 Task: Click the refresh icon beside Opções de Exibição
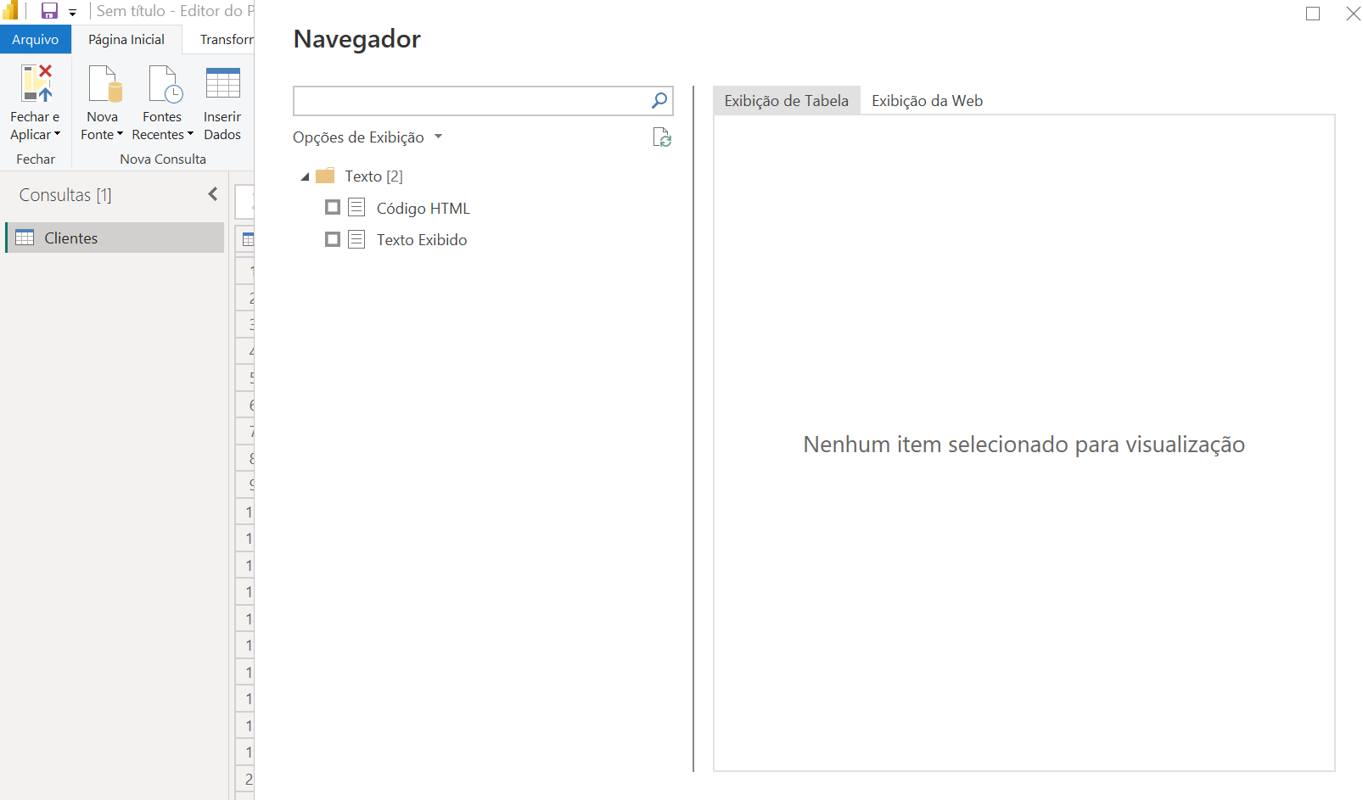tap(662, 137)
